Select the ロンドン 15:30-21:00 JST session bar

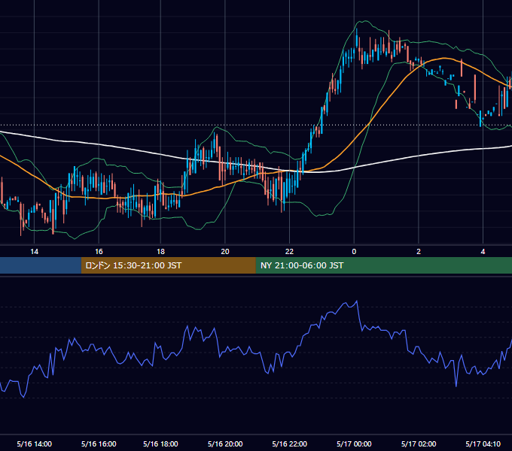pos(168,265)
